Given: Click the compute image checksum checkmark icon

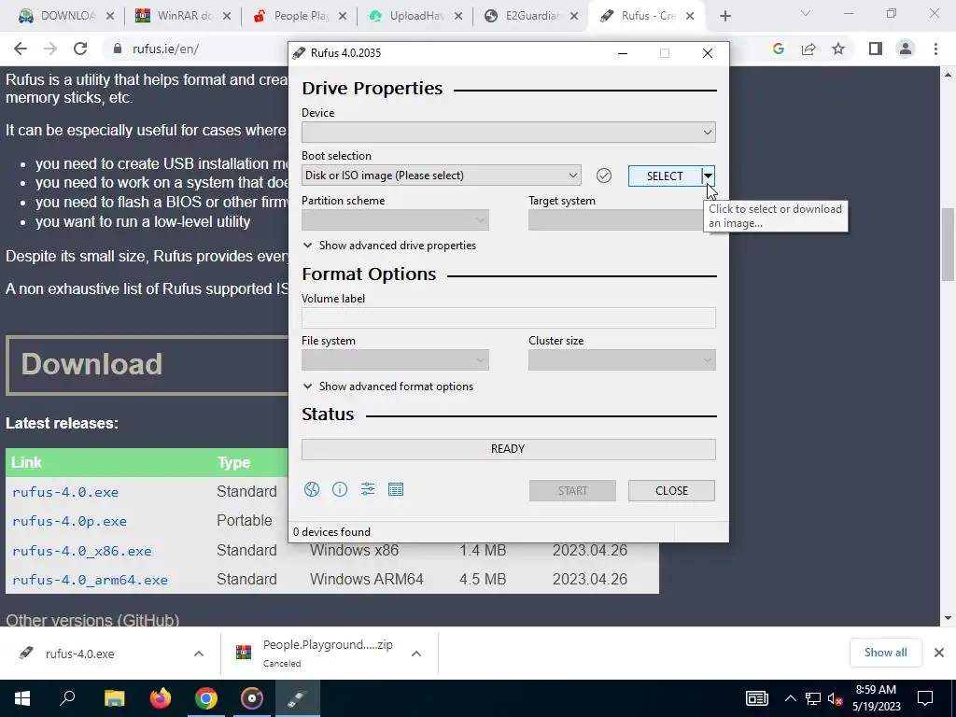Looking at the screenshot, I should tap(604, 176).
